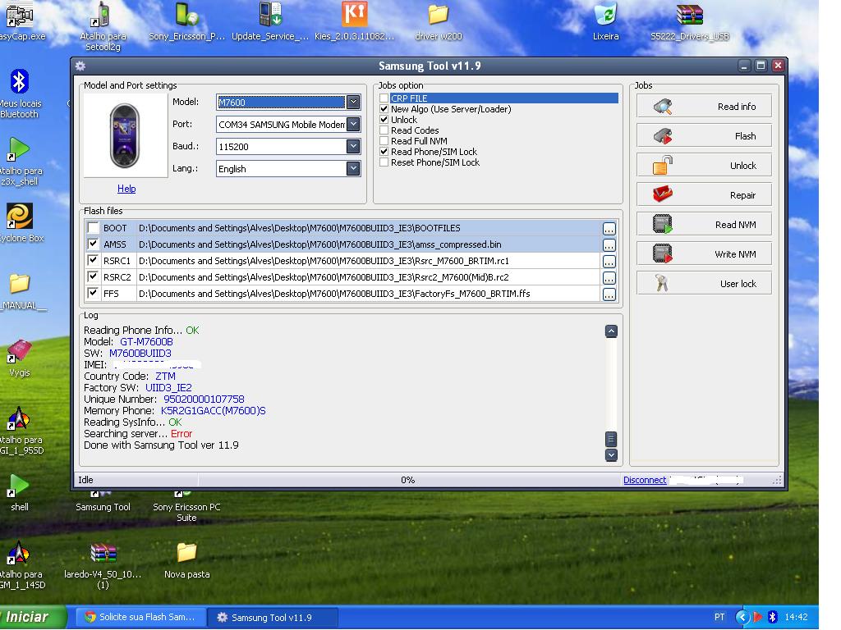Click the Write NVM chip icon
Screen dimensions: 841x630
[x=663, y=254]
